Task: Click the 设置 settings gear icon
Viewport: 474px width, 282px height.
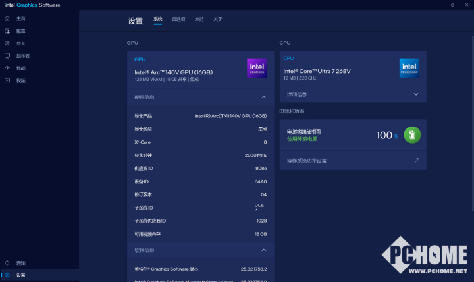Action: tap(7, 275)
